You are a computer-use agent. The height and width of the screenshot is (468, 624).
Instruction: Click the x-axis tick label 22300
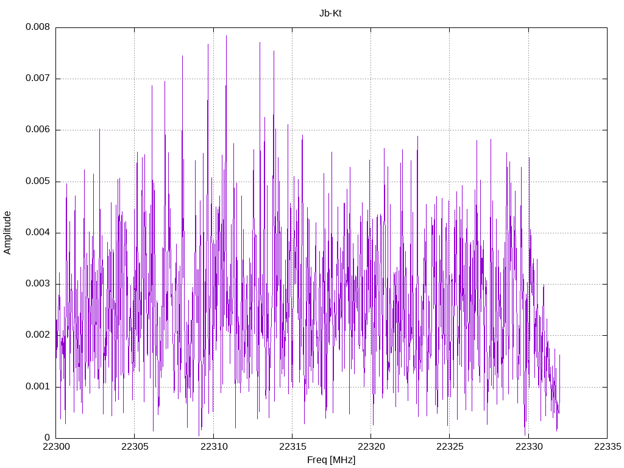pyautogui.click(x=55, y=447)
